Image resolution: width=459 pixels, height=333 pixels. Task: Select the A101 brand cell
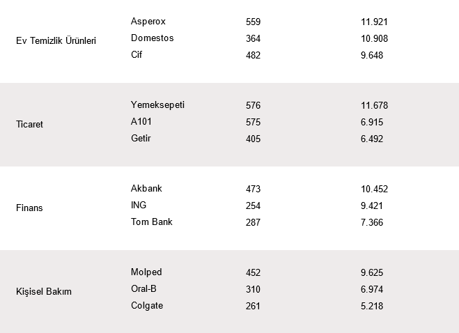click(x=141, y=121)
